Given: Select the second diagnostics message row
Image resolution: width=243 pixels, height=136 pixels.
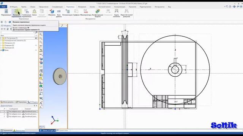Looking at the screenshot, I should (19, 114).
